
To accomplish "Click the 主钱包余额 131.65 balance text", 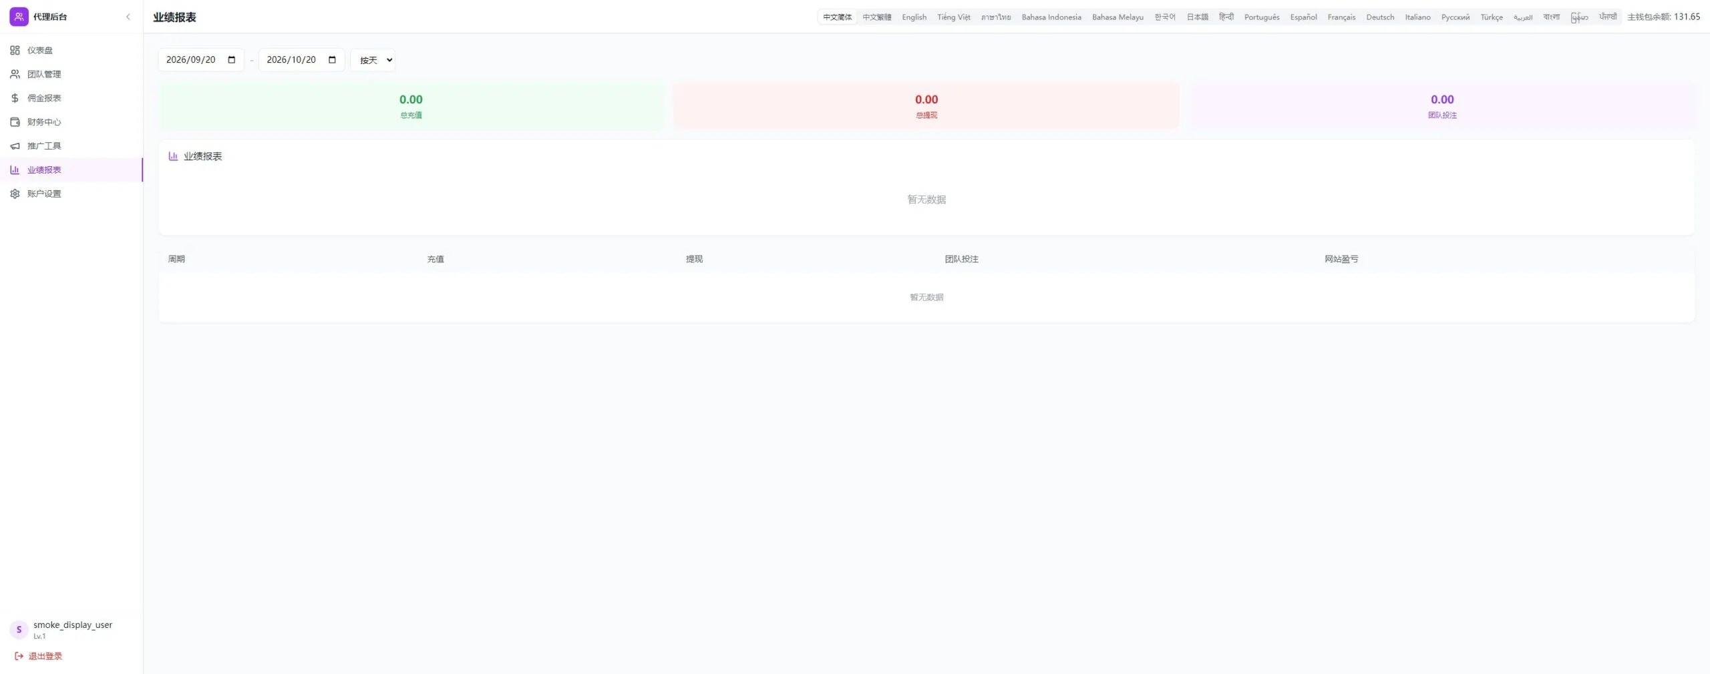I will tap(1663, 17).
